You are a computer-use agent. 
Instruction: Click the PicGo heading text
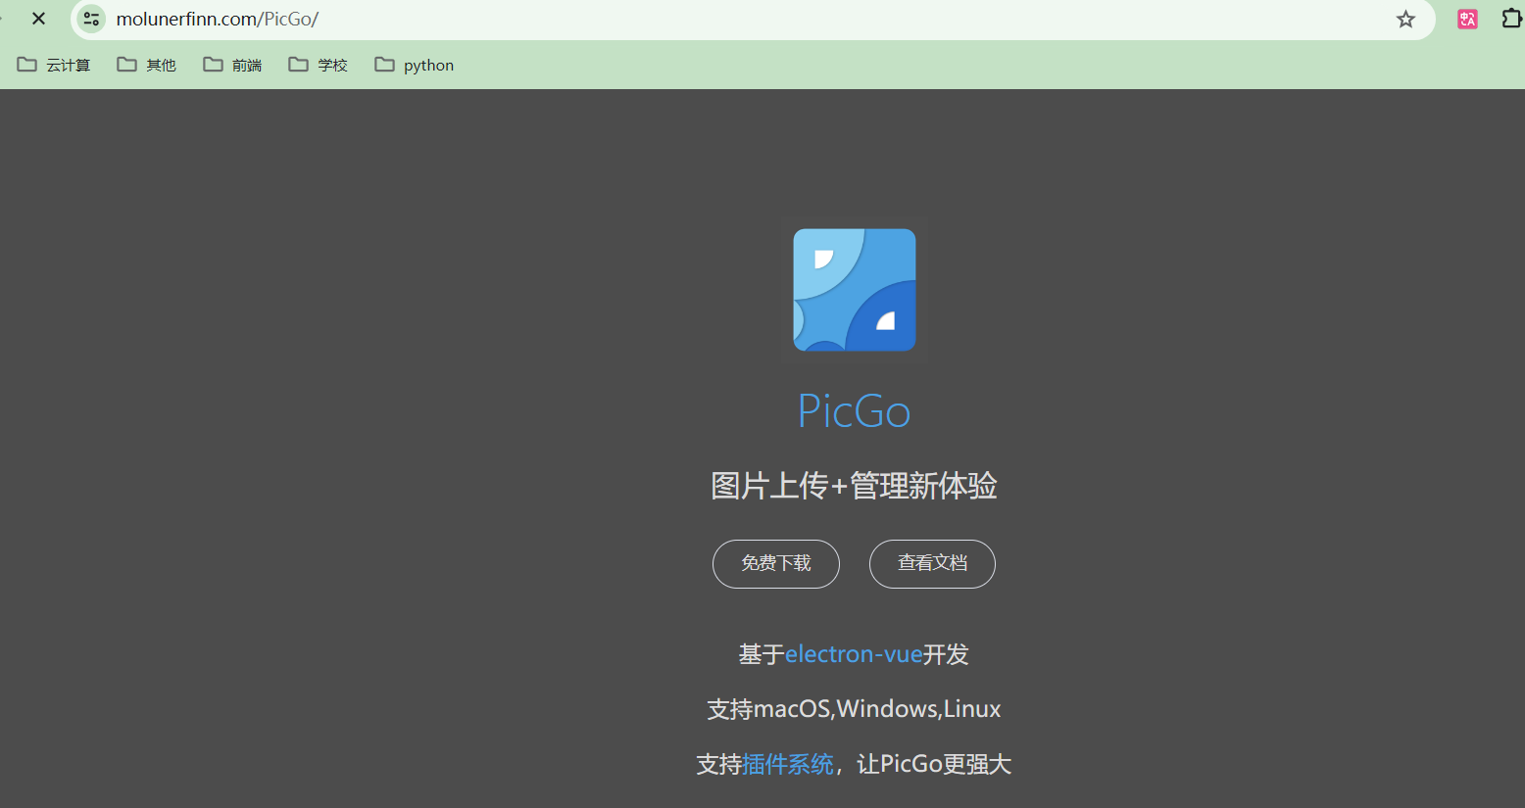854,410
